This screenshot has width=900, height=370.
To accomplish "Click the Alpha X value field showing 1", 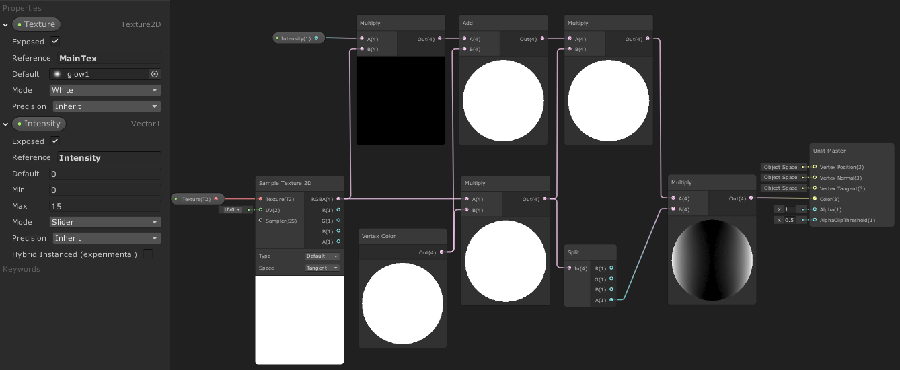I will (790, 209).
